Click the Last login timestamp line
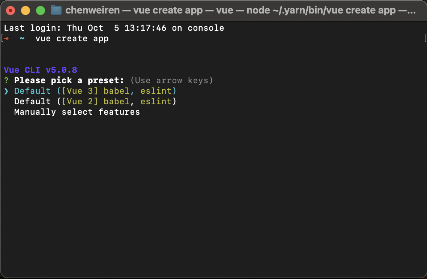Image resolution: width=427 pixels, height=279 pixels. 113,28
